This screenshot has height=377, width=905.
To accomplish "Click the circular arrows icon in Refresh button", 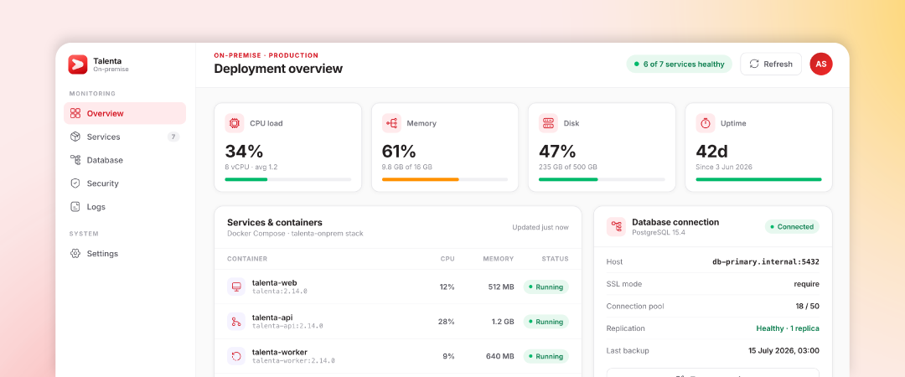I will pos(754,64).
